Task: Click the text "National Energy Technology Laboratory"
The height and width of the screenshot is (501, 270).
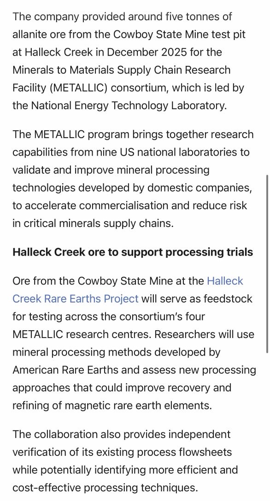Action: (x=127, y=105)
